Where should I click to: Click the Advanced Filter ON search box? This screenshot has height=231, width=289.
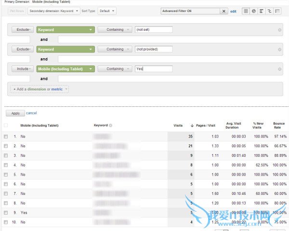(190, 11)
